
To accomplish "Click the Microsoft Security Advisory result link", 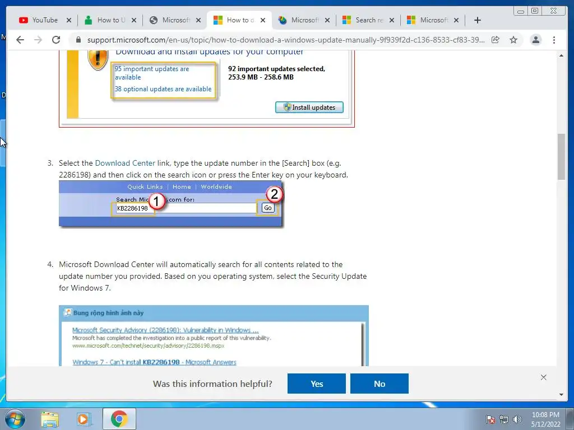I will tap(165, 330).
